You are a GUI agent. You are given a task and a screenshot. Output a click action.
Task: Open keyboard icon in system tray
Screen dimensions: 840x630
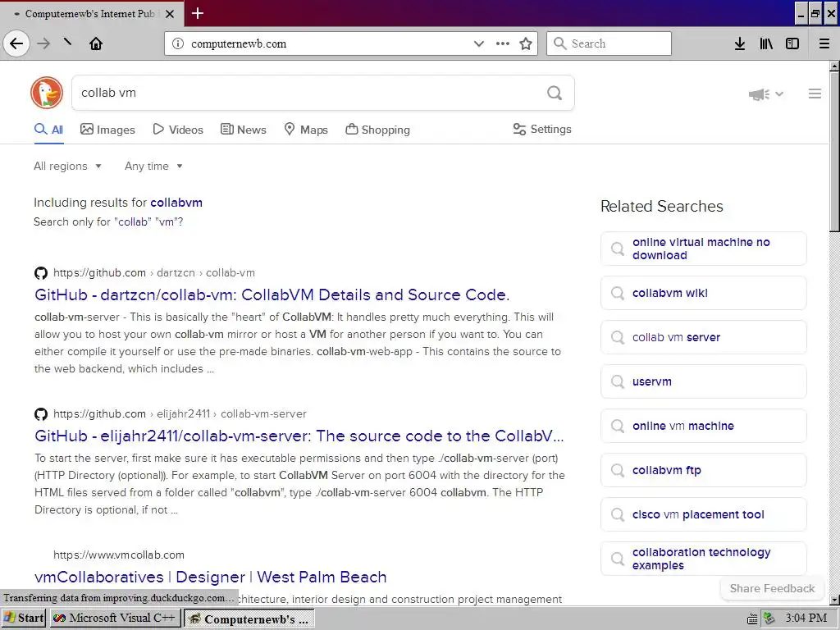click(x=752, y=619)
